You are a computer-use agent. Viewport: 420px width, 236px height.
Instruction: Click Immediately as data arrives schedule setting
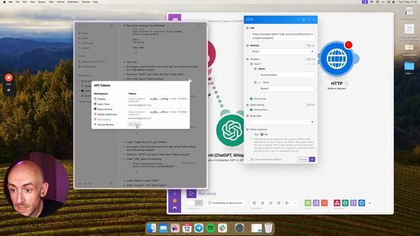click(x=225, y=203)
